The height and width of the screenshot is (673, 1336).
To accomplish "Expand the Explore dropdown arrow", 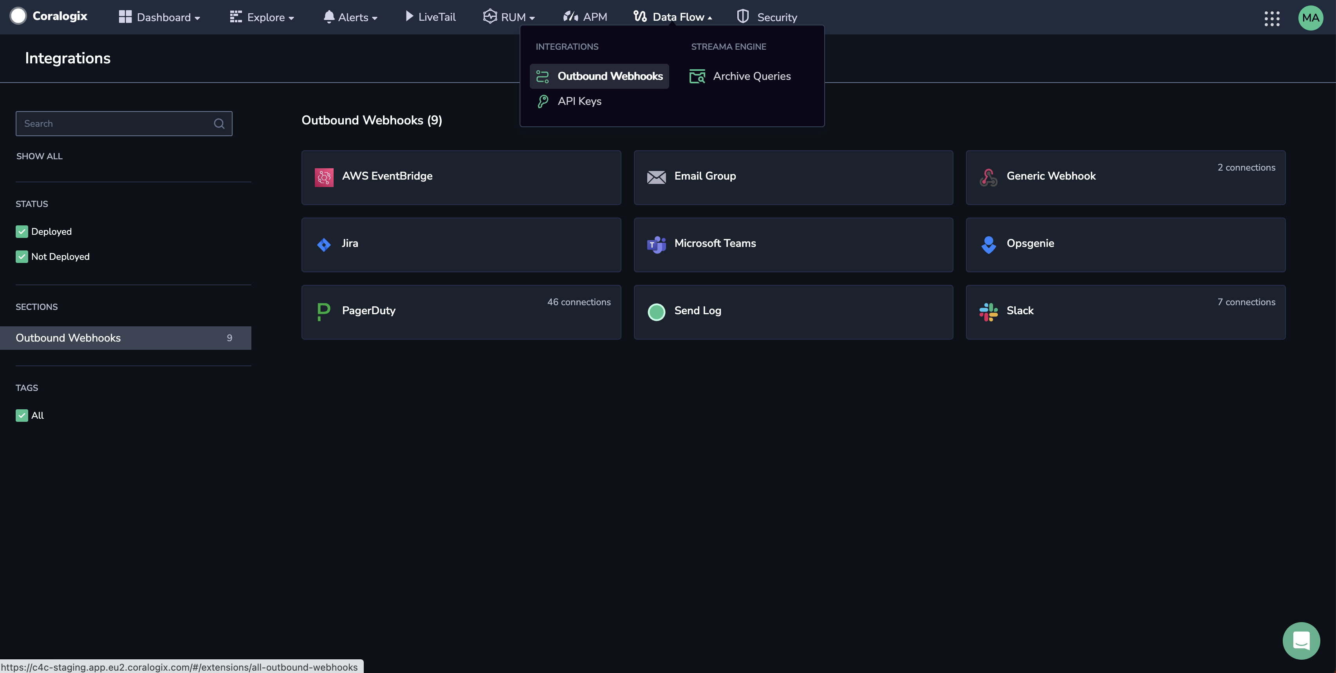I will (291, 18).
